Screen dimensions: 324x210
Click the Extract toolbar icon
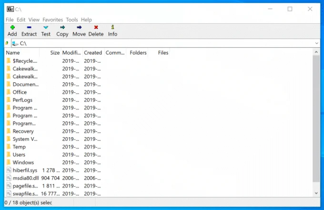[x=29, y=27]
